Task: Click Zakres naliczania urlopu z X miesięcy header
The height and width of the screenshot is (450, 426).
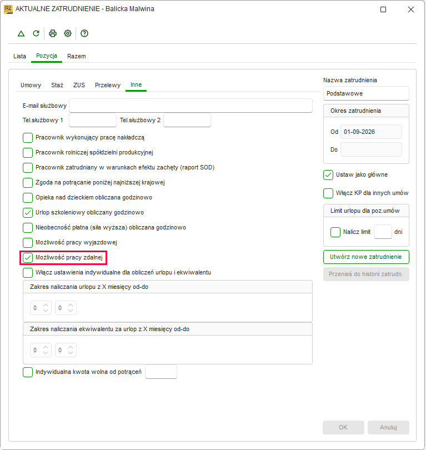Action: tap(168, 287)
